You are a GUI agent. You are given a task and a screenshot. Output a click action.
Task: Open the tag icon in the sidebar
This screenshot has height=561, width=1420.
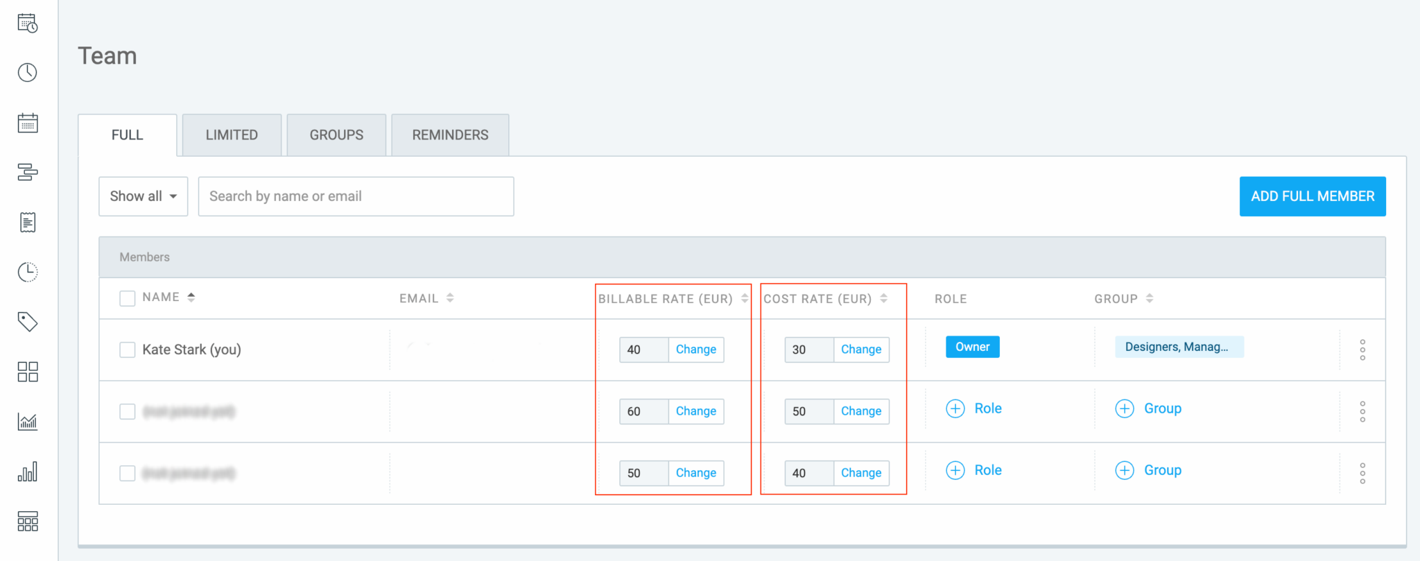(x=28, y=322)
